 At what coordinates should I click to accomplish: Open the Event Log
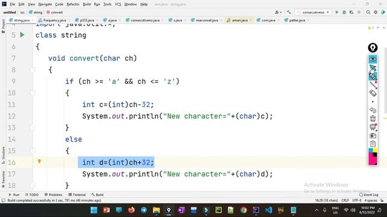coord(369,195)
